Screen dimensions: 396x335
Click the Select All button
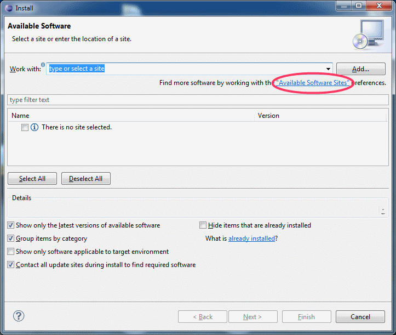click(32, 179)
